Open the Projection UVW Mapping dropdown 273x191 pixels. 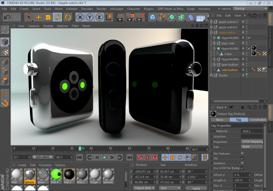pyautogui.click(x=252, y=142)
